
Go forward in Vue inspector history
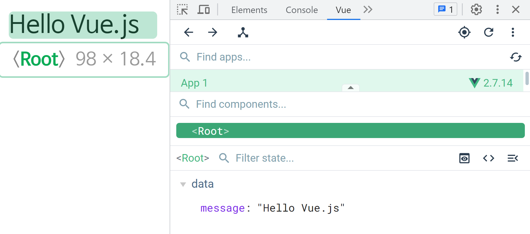point(213,32)
